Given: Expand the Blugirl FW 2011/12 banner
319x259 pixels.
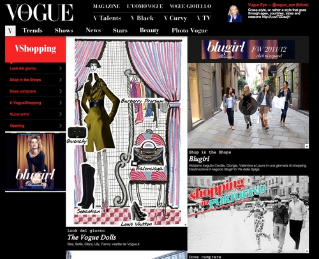Looking at the screenshot, I should (x=248, y=50).
